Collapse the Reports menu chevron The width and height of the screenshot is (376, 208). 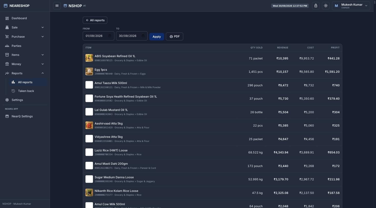(x=43, y=73)
